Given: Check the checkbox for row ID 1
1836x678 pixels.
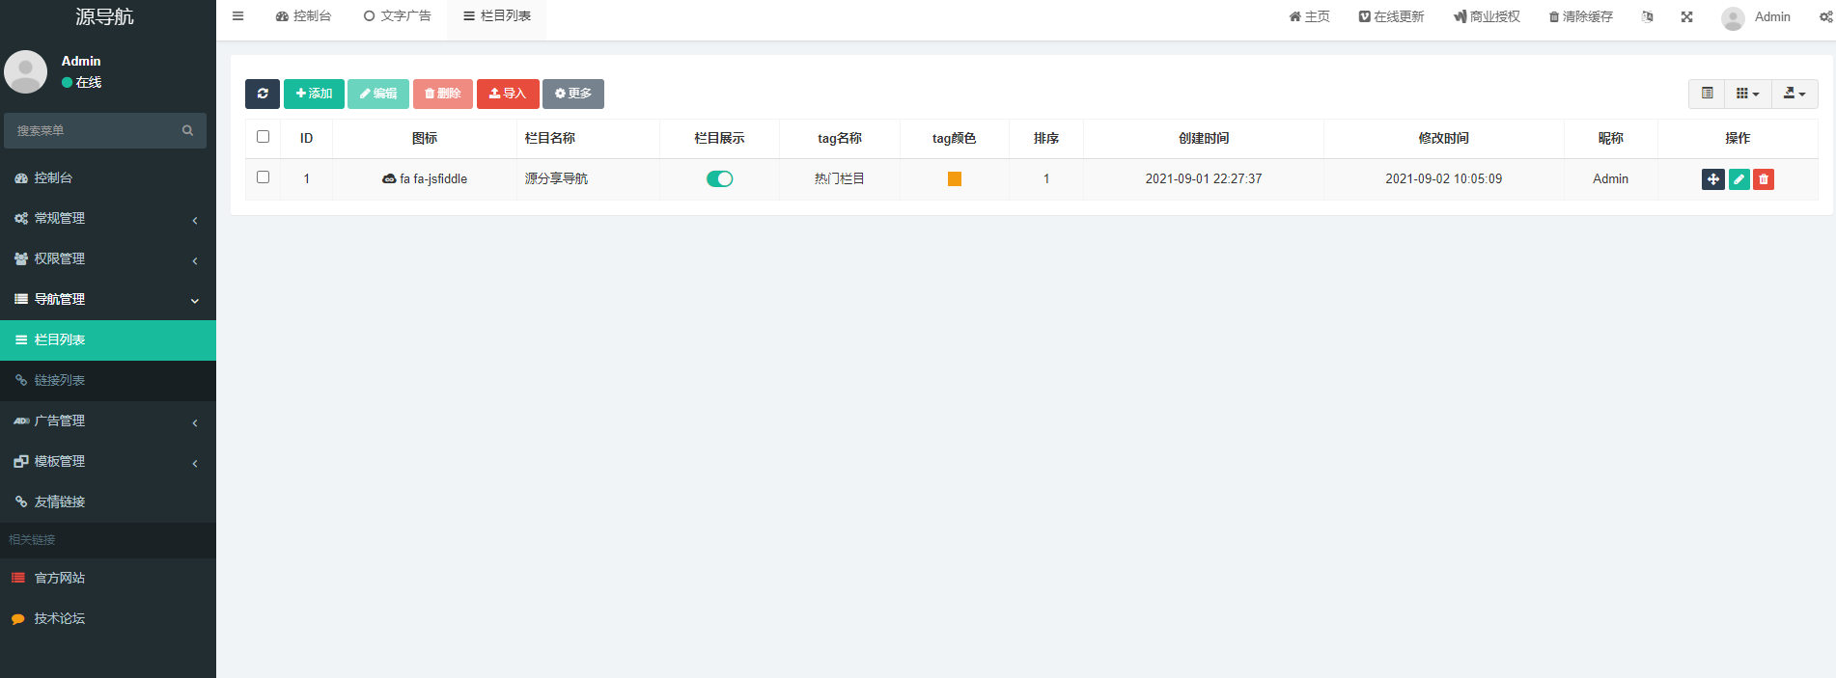Looking at the screenshot, I should (263, 177).
